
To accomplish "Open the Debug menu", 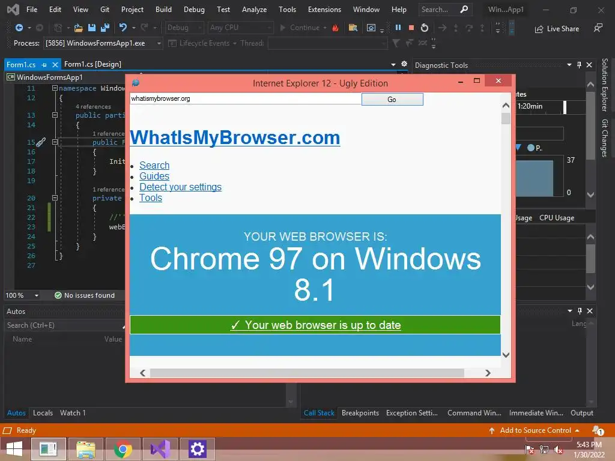I will (194, 10).
